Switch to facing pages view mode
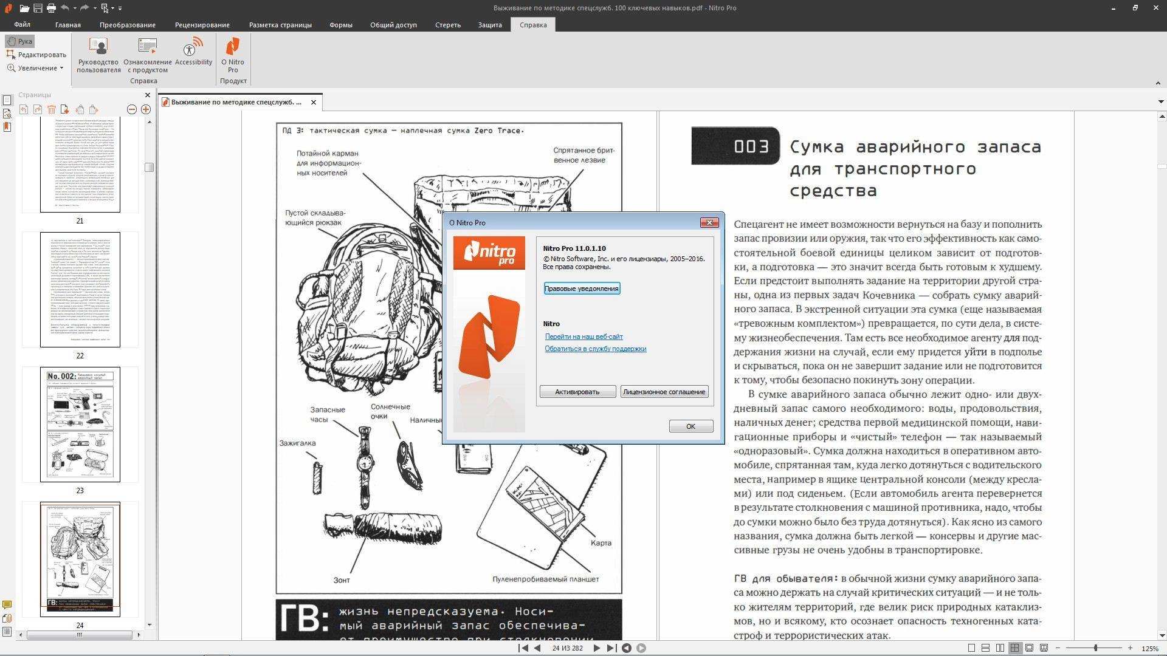1167x656 pixels. 1000,648
